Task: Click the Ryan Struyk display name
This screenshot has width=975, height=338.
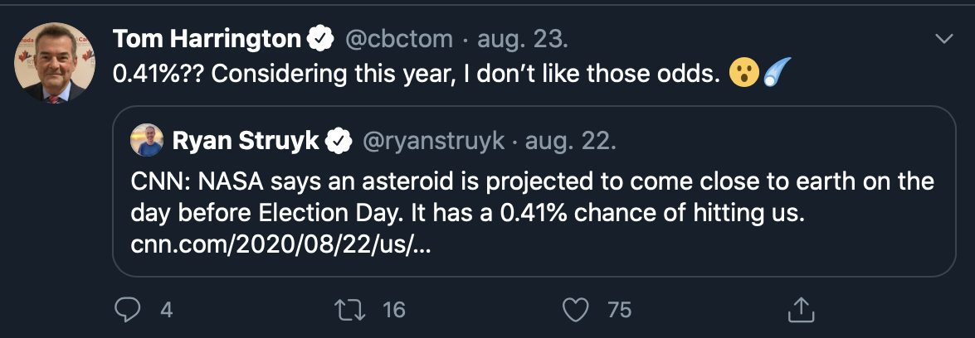Action: (x=246, y=142)
